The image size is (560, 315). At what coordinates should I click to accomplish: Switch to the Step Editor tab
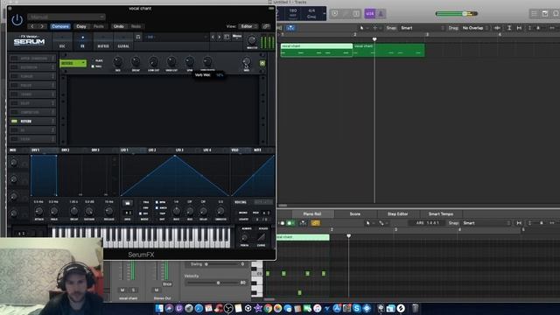pyautogui.click(x=397, y=213)
